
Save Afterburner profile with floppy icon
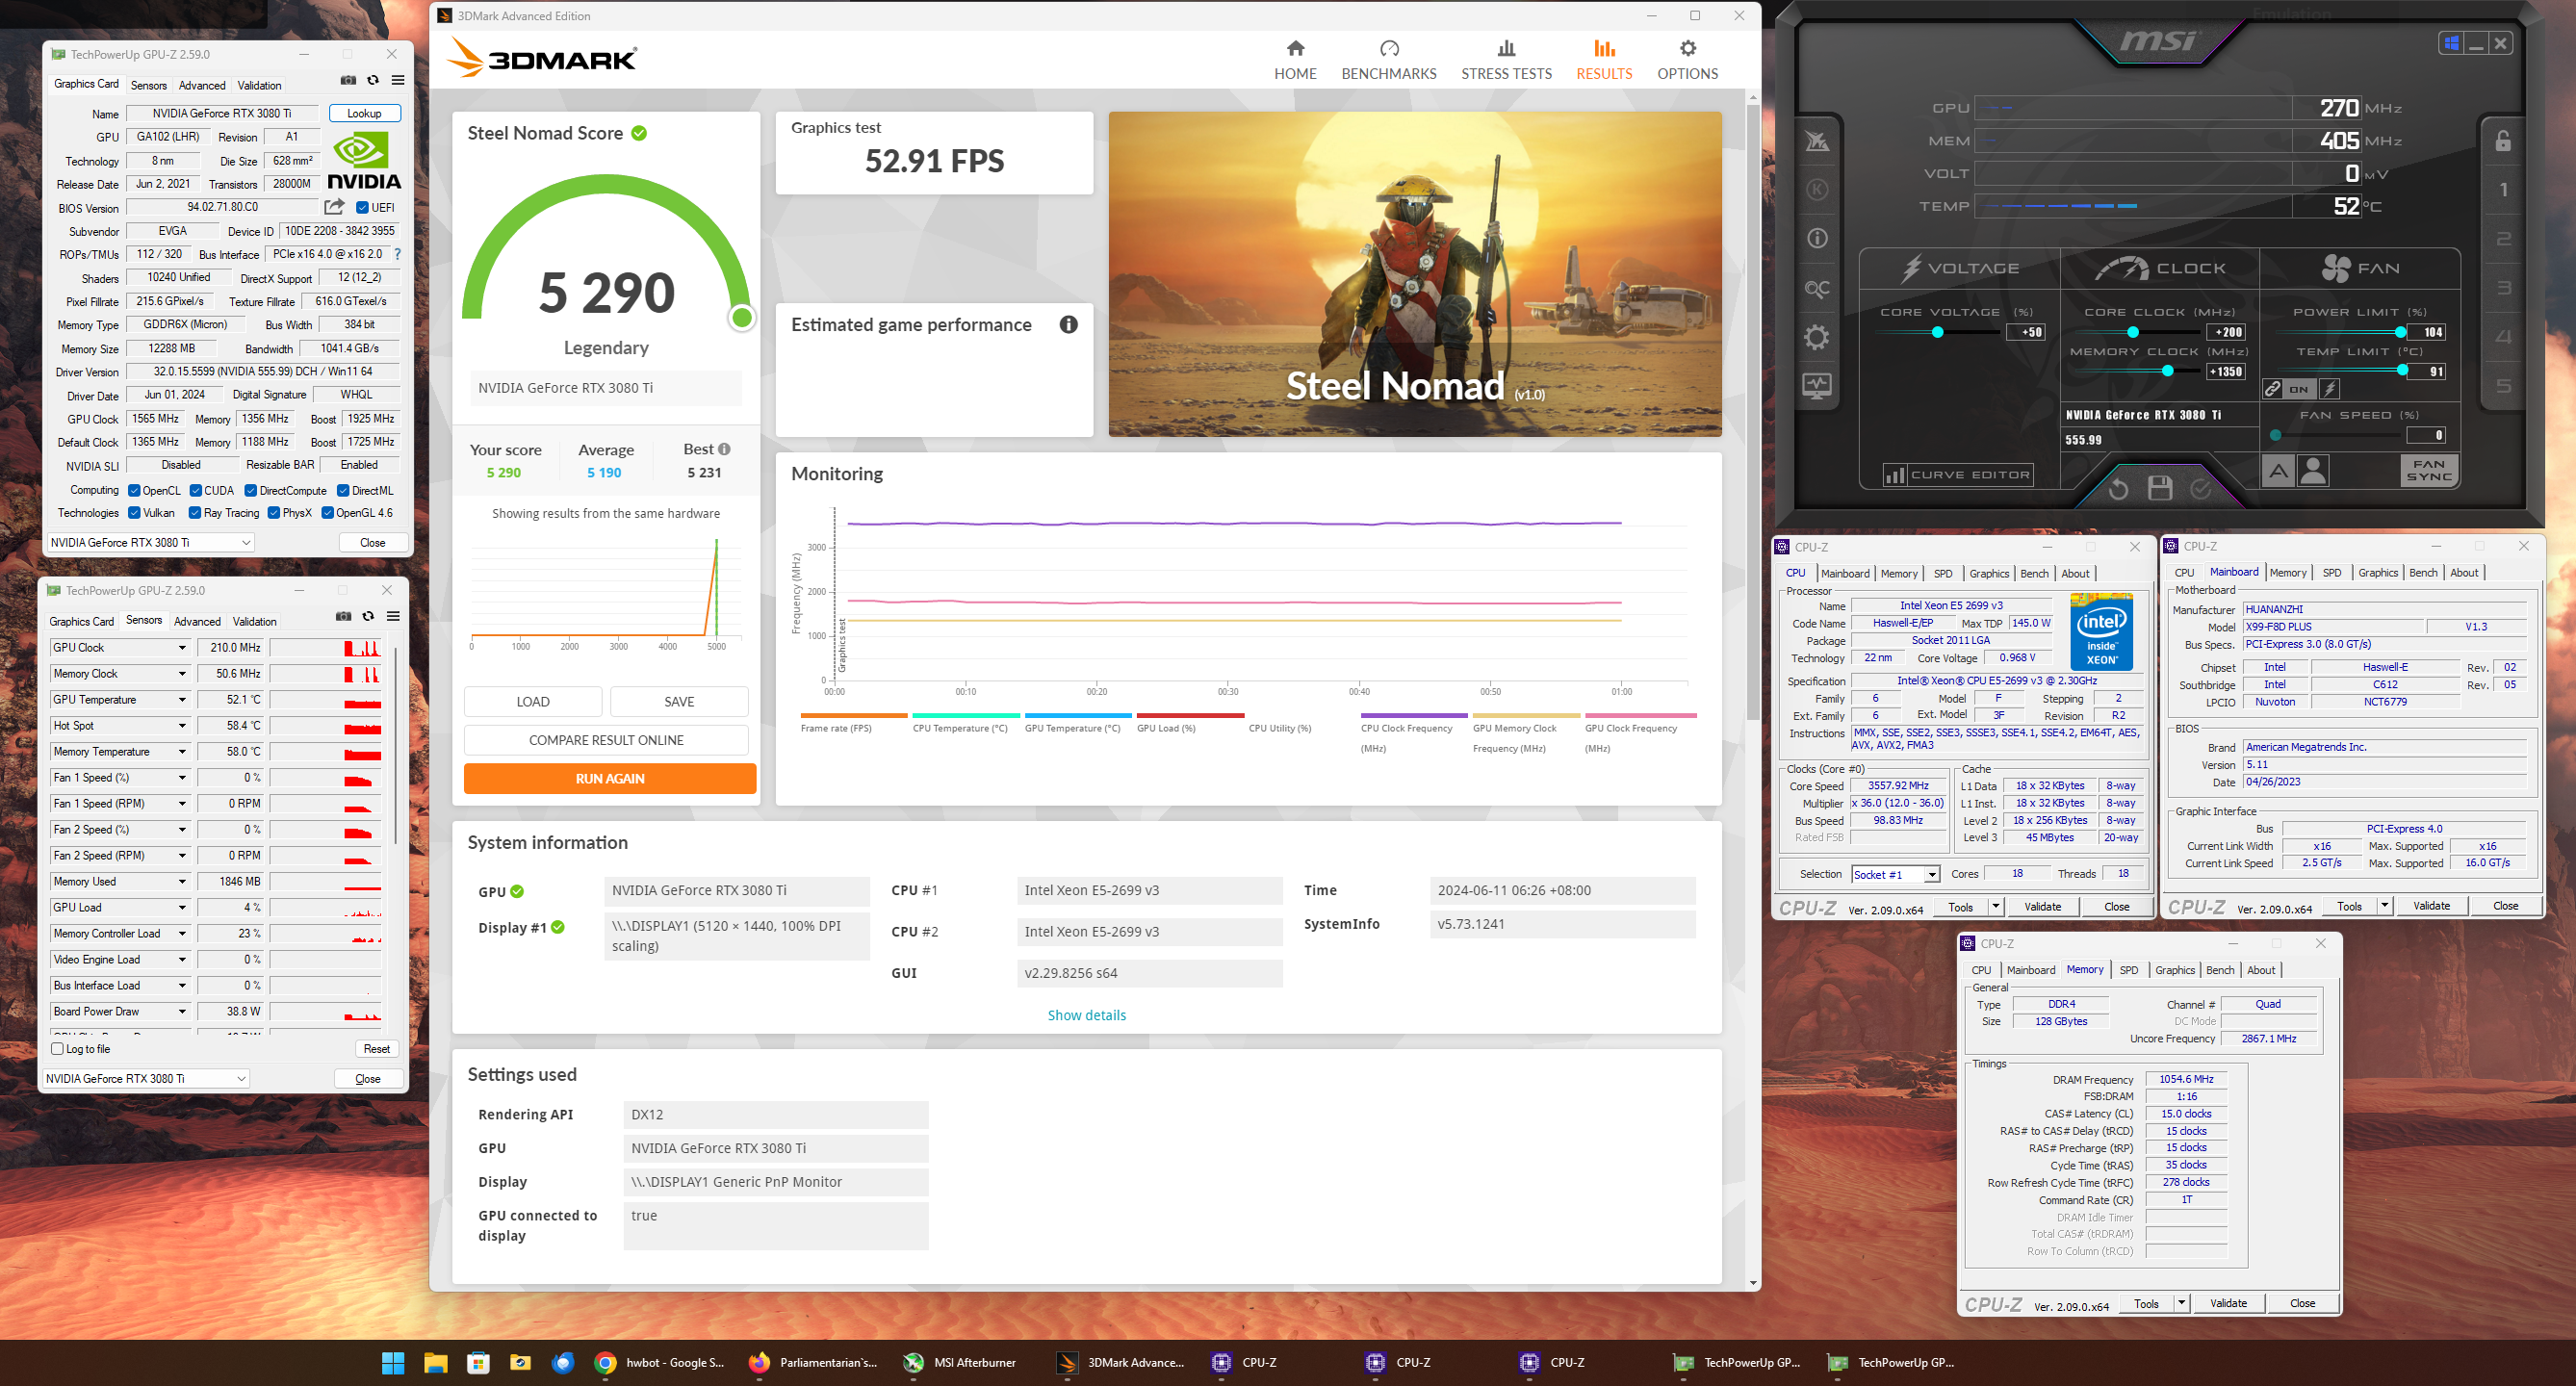tap(2160, 488)
